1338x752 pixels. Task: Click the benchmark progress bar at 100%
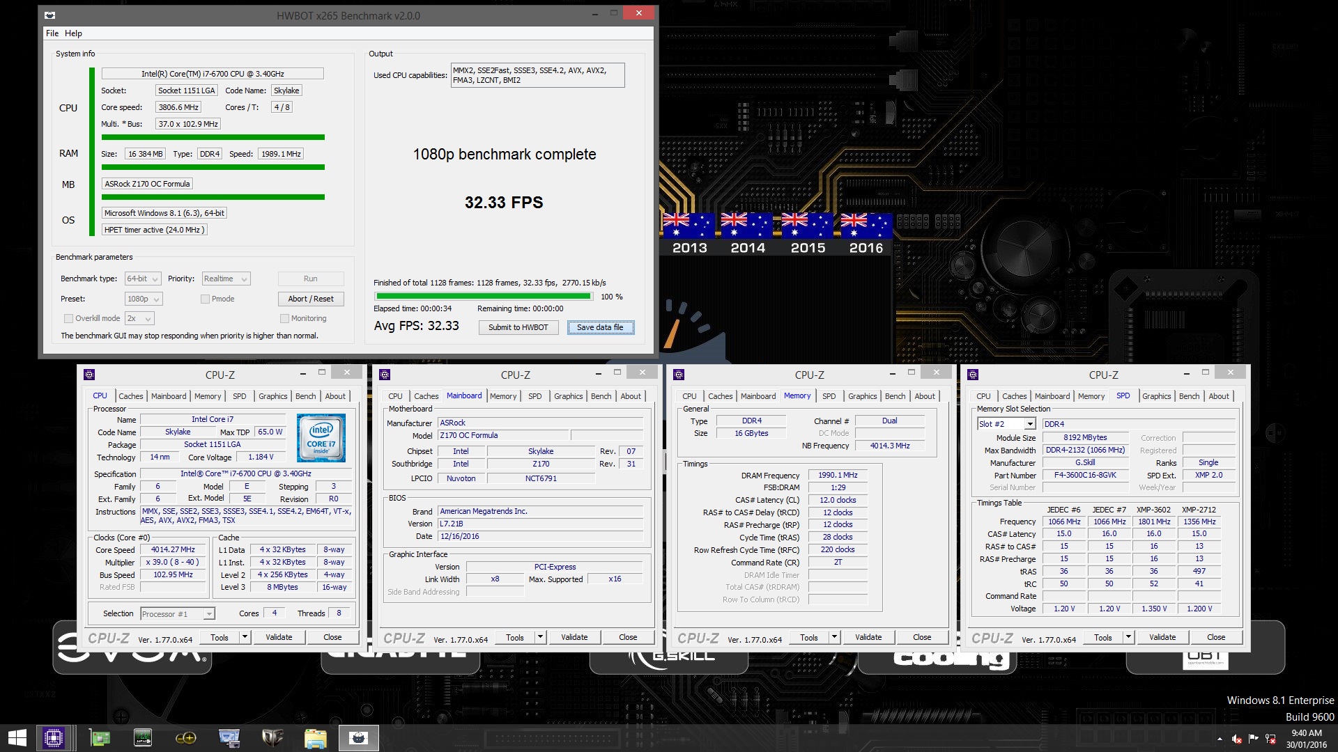[484, 297]
